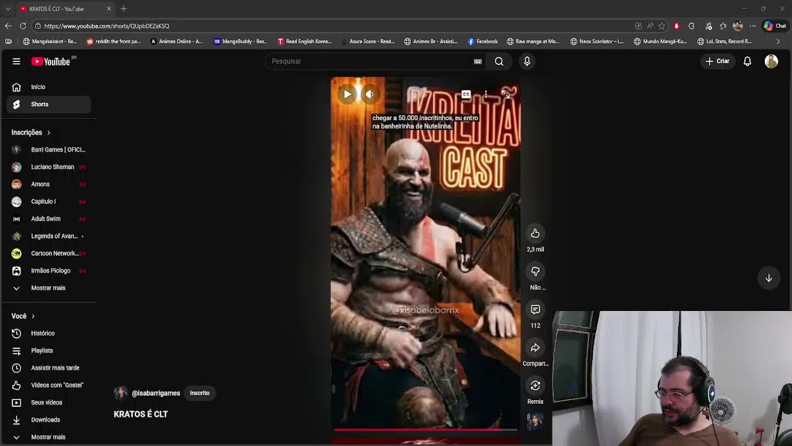Screen dimensions: 792x446
Task: Expand the Você section
Action: (x=23, y=316)
